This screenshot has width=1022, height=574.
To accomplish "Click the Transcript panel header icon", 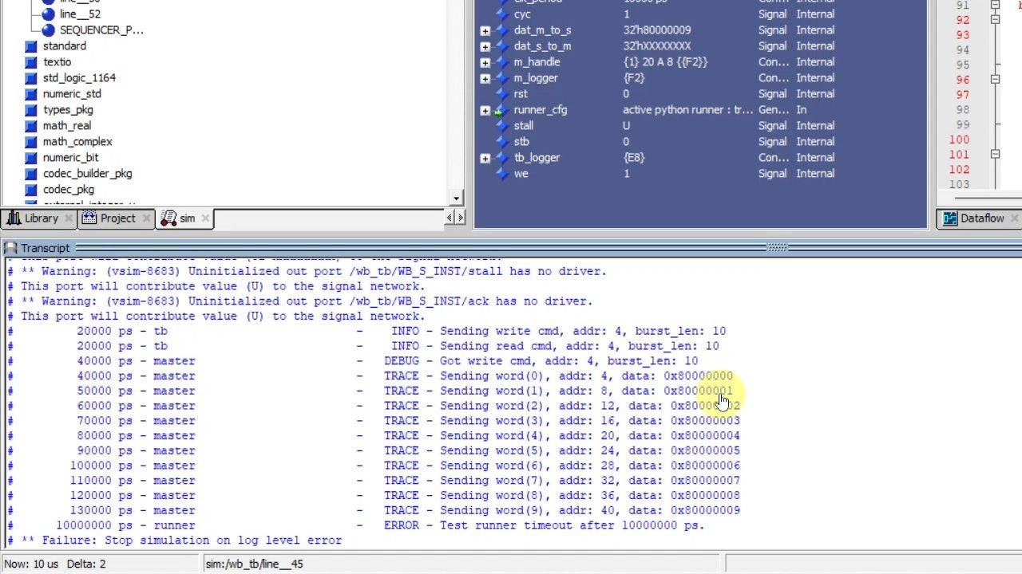I will tap(11, 248).
